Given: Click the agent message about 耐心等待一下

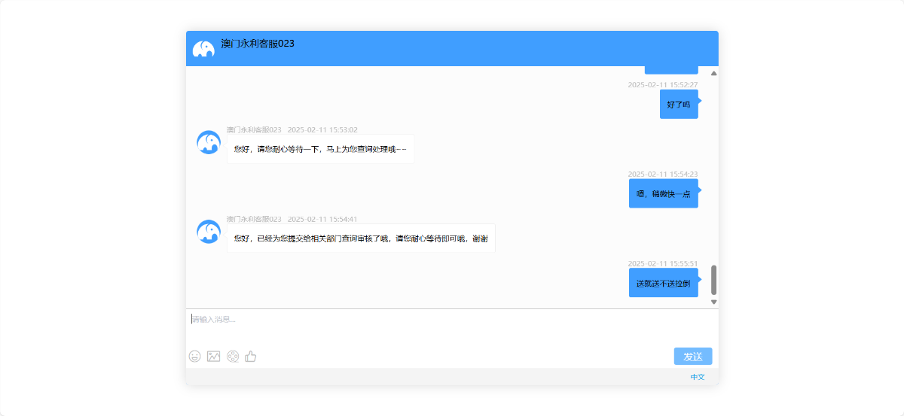Looking at the screenshot, I should 320,149.
